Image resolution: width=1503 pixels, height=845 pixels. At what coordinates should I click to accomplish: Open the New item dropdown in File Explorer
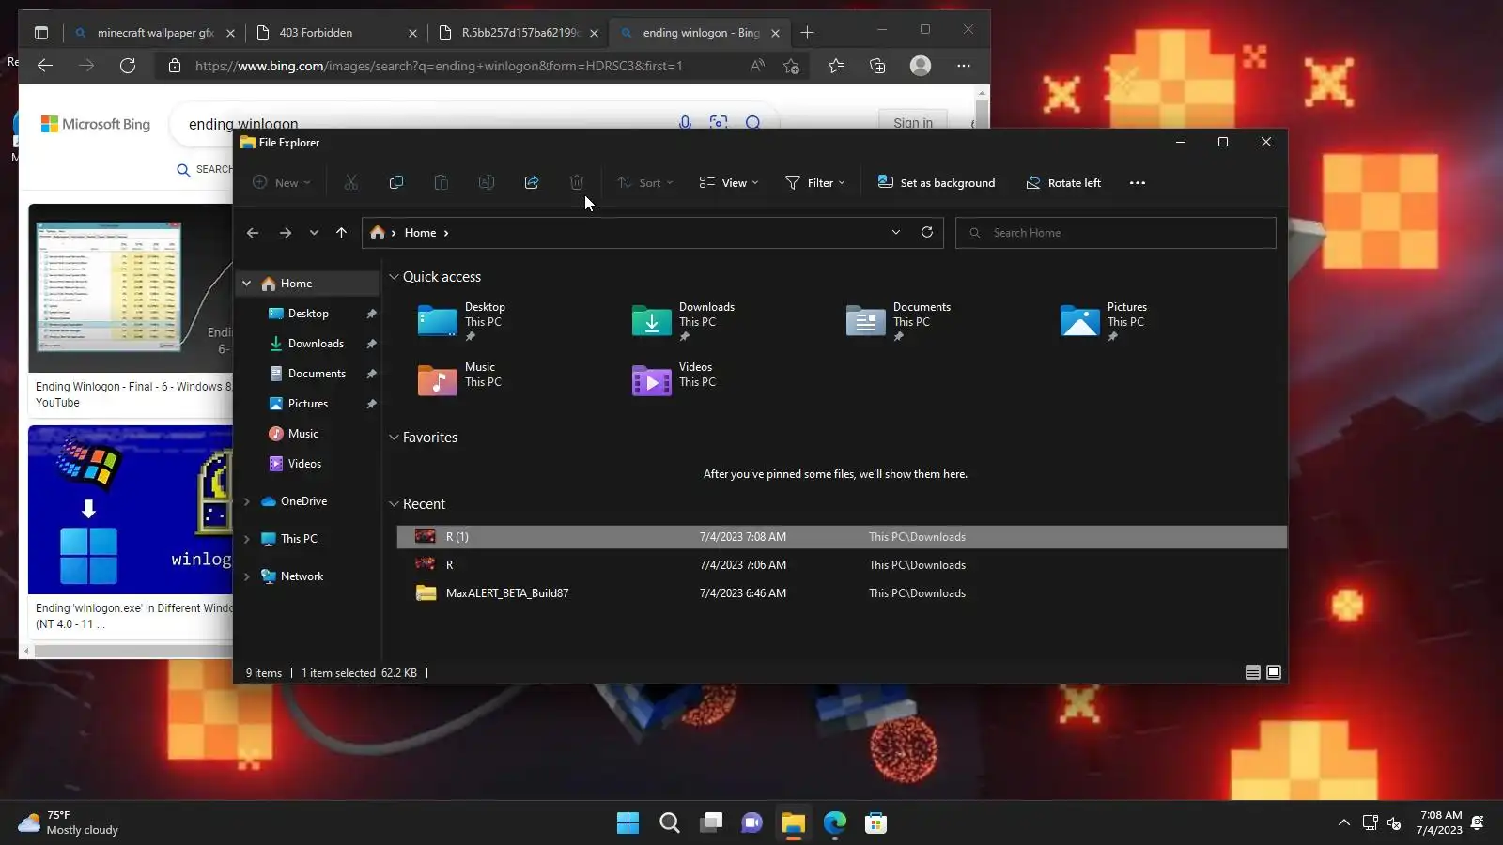[x=281, y=183]
